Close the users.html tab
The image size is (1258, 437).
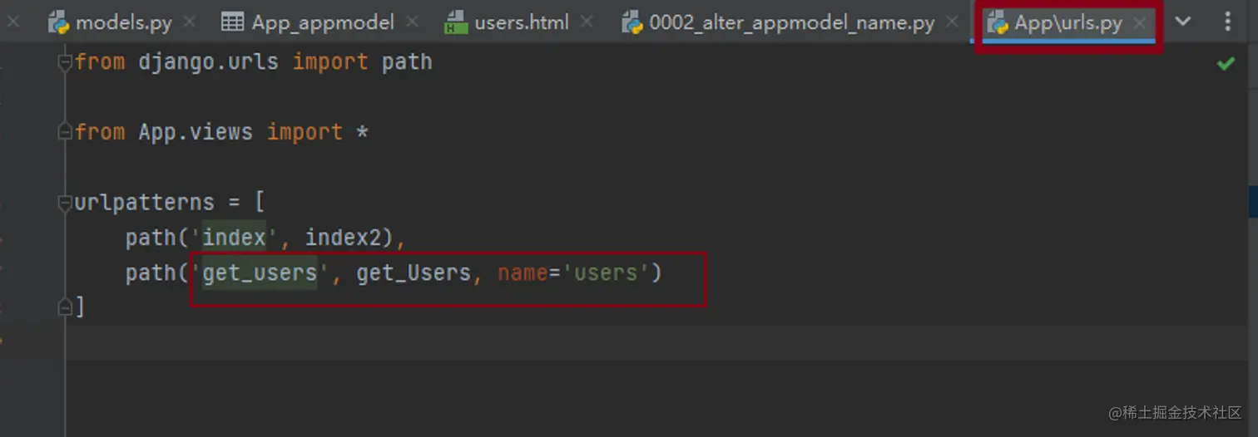(587, 22)
